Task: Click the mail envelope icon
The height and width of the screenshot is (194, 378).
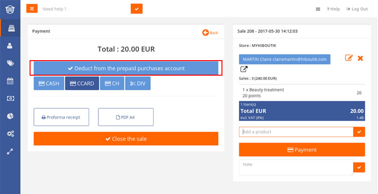Action: [x=318, y=9]
